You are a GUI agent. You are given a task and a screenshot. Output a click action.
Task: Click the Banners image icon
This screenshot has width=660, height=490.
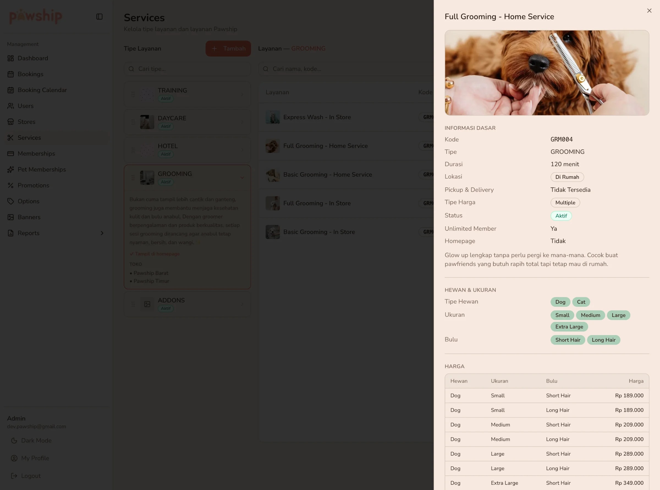(11, 217)
